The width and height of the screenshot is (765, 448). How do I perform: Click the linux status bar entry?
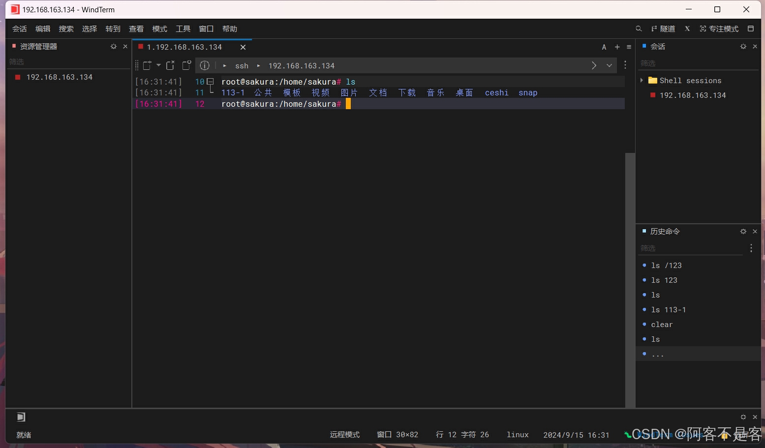[x=518, y=435]
